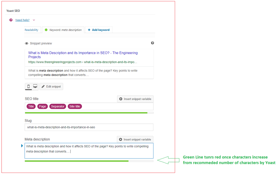
Task: Switch to mobile snippet preview
Action: click(x=29, y=87)
